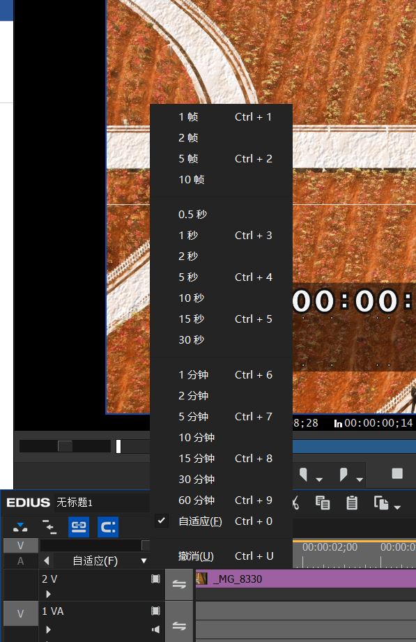Select 10 秒 scale option
Viewport: 416px width, 642px height.
click(x=221, y=298)
